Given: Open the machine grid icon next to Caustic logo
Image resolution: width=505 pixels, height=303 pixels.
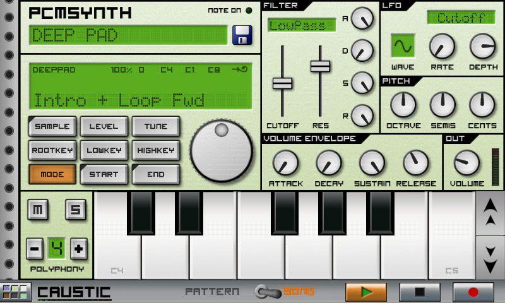Looking at the screenshot, I should point(15,292).
